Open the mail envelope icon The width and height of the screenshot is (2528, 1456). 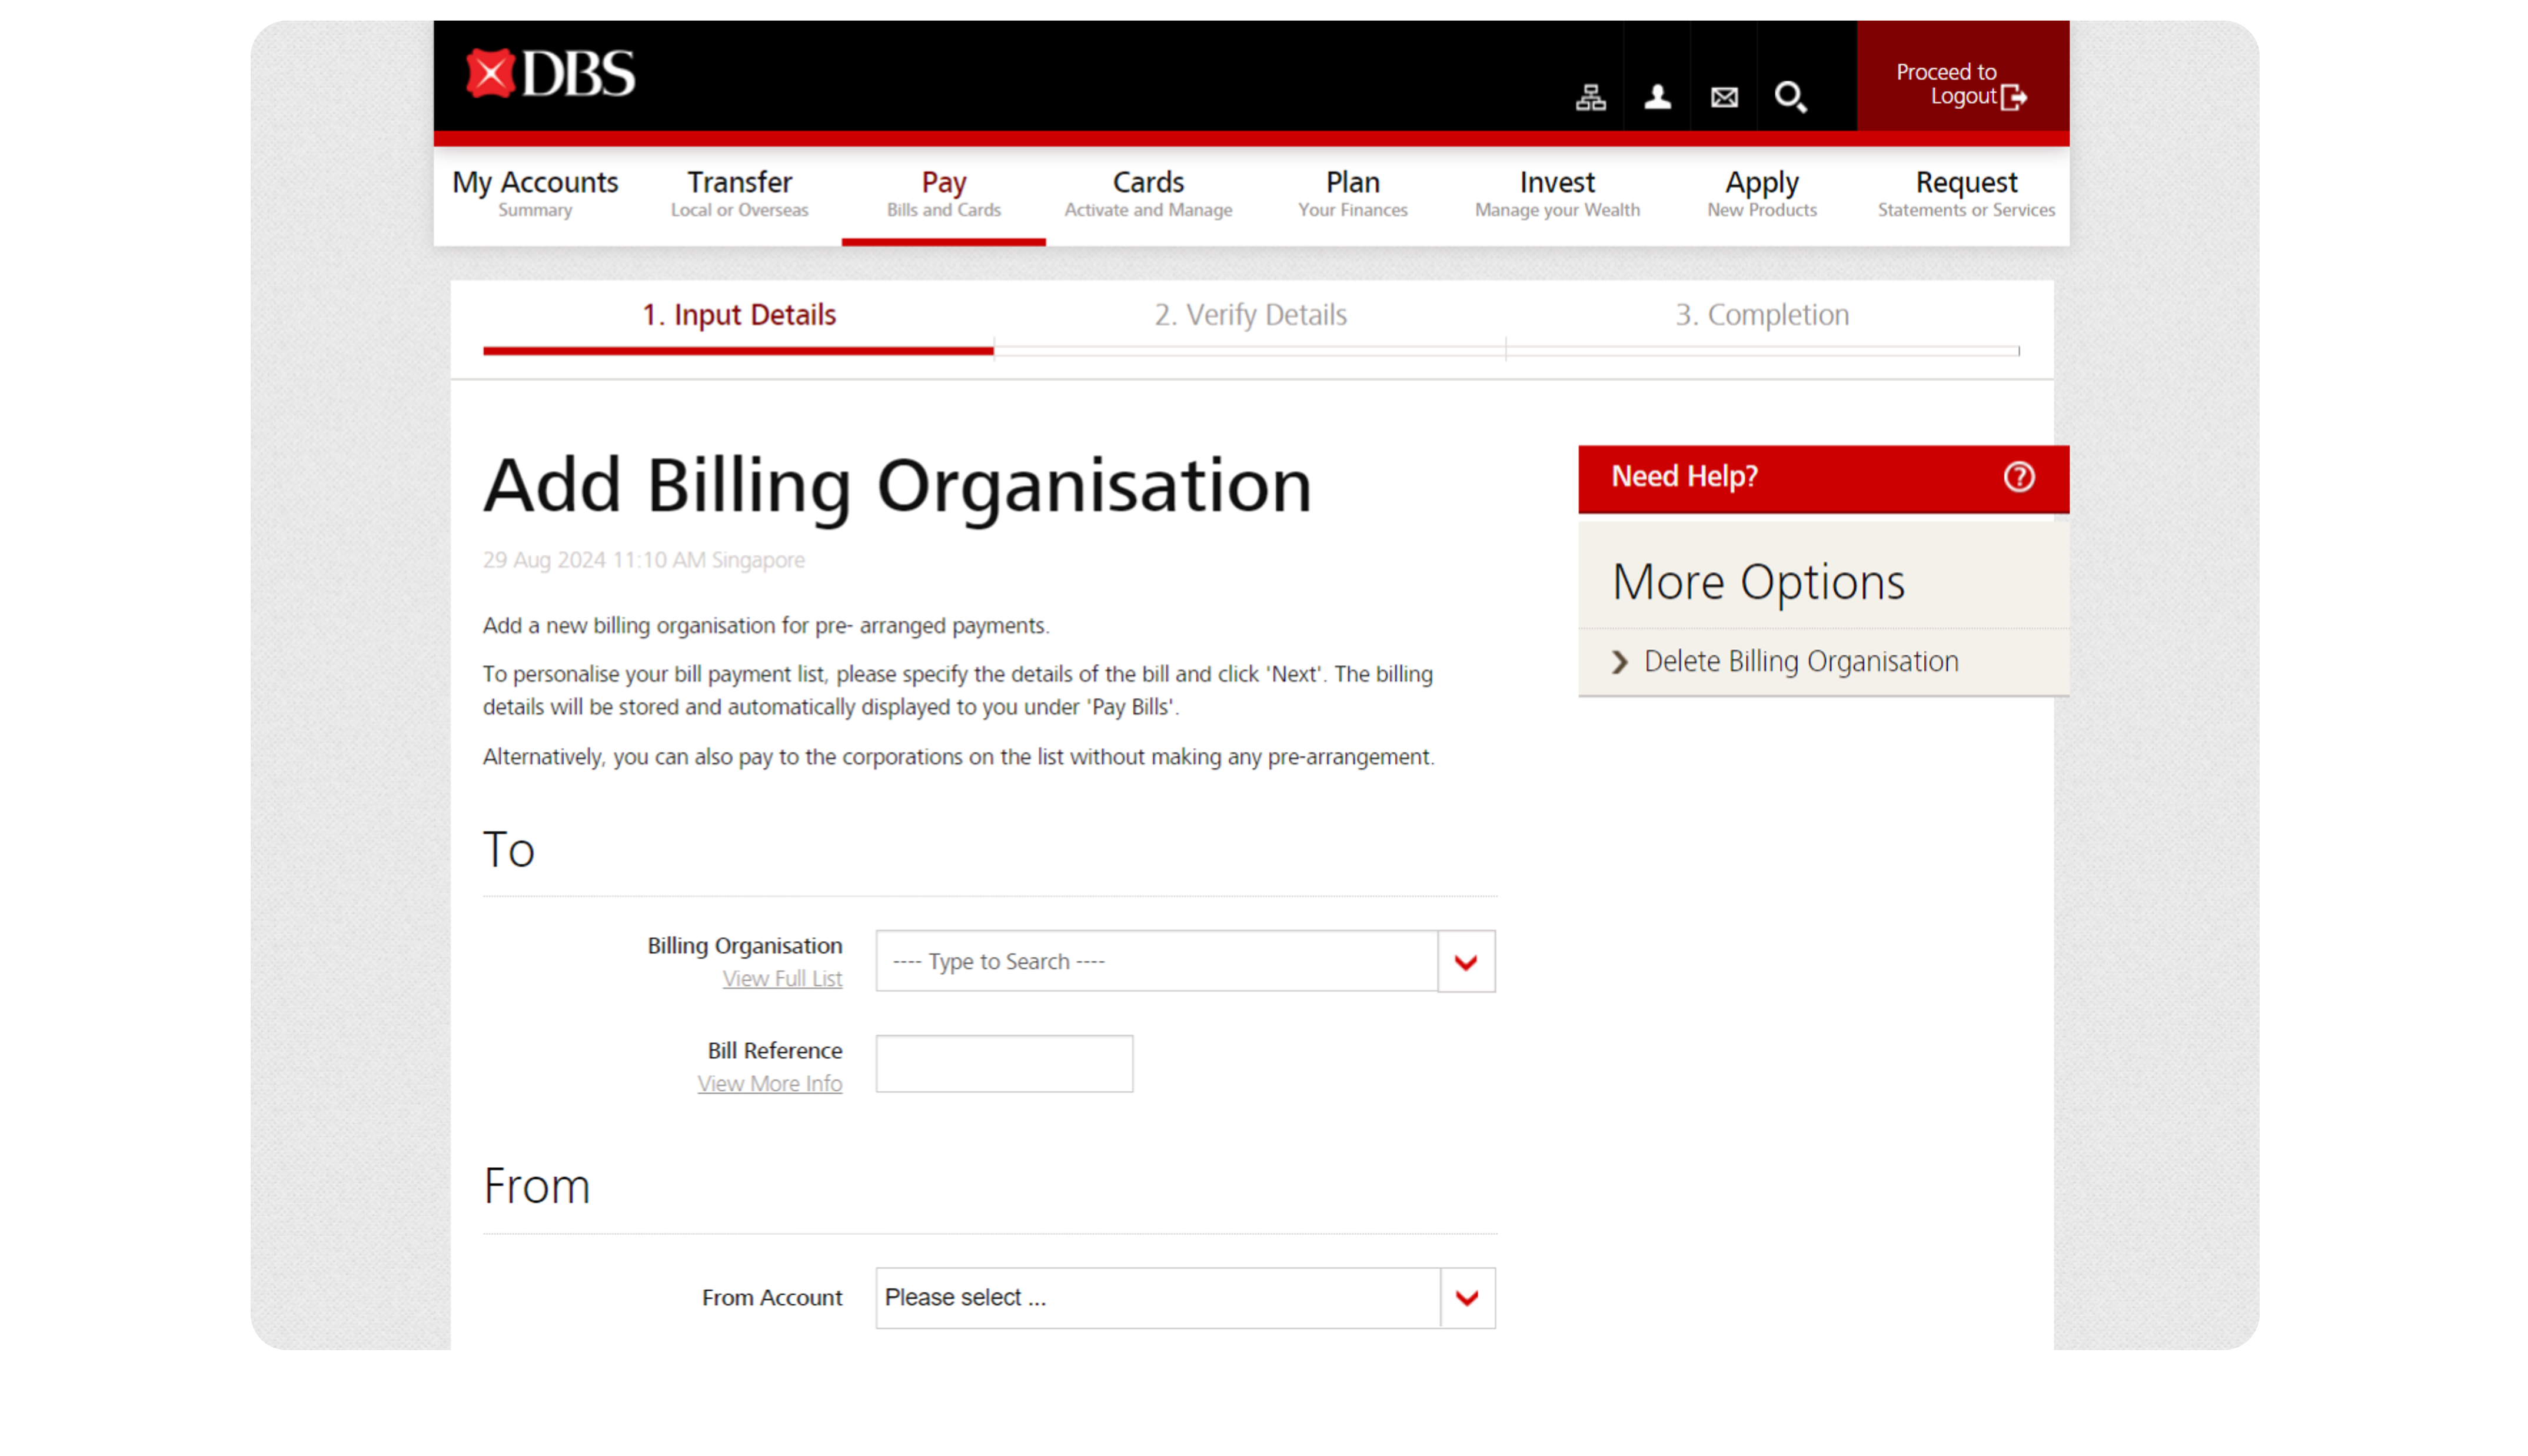coord(1723,97)
